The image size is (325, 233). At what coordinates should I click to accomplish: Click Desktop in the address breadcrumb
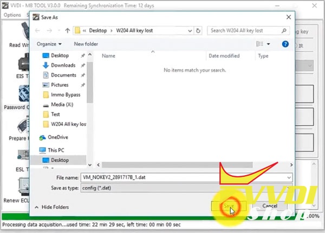(x=98, y=31)
